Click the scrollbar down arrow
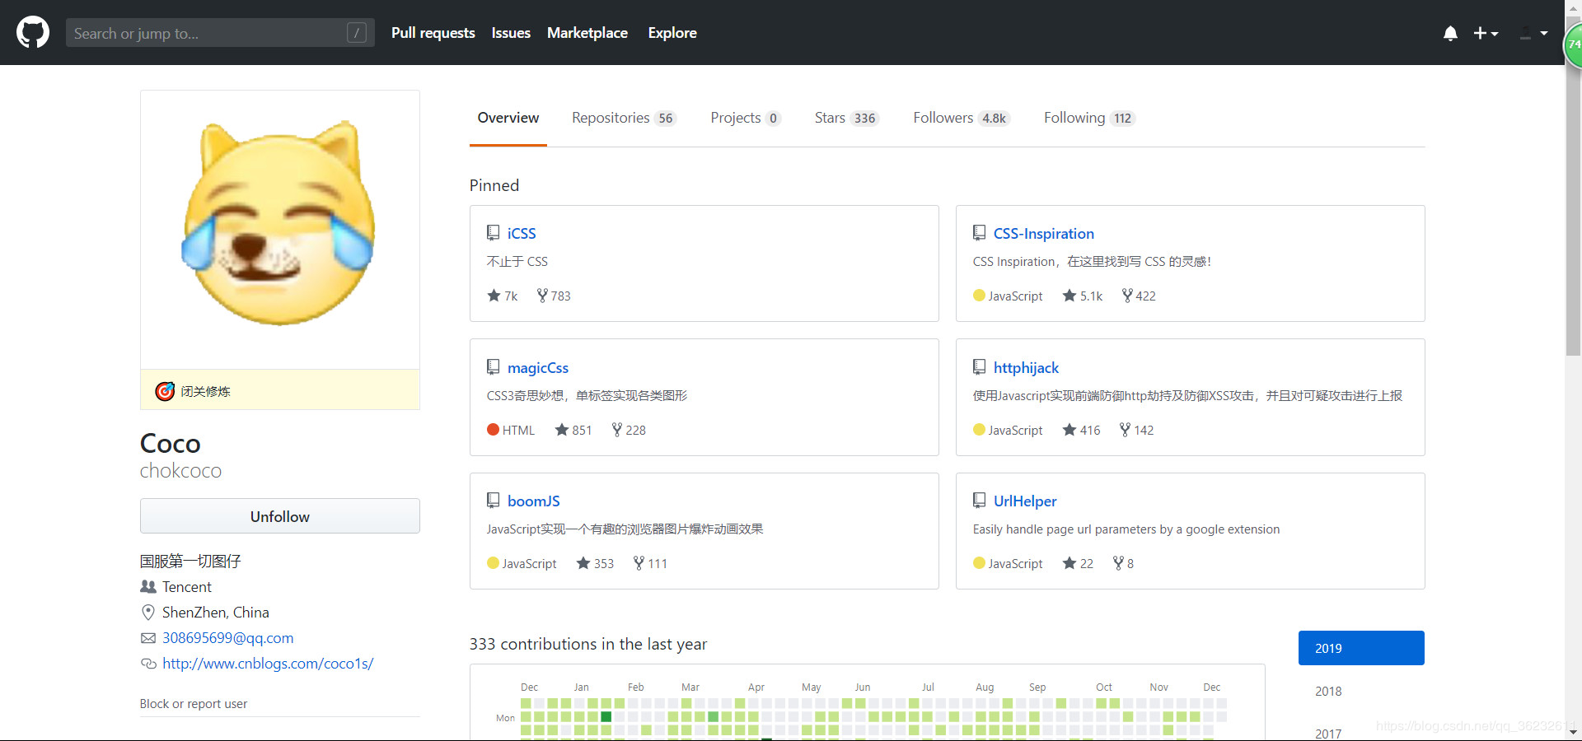The image size is (1582, 741). [x=1573, y=732]
